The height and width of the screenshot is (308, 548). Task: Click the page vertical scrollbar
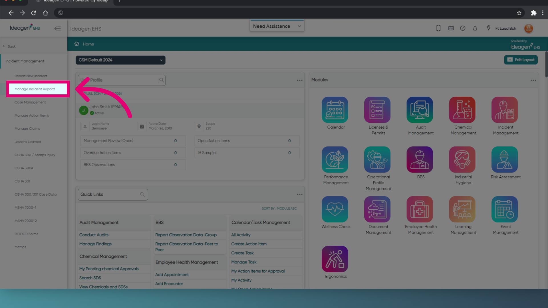point(546,64)
